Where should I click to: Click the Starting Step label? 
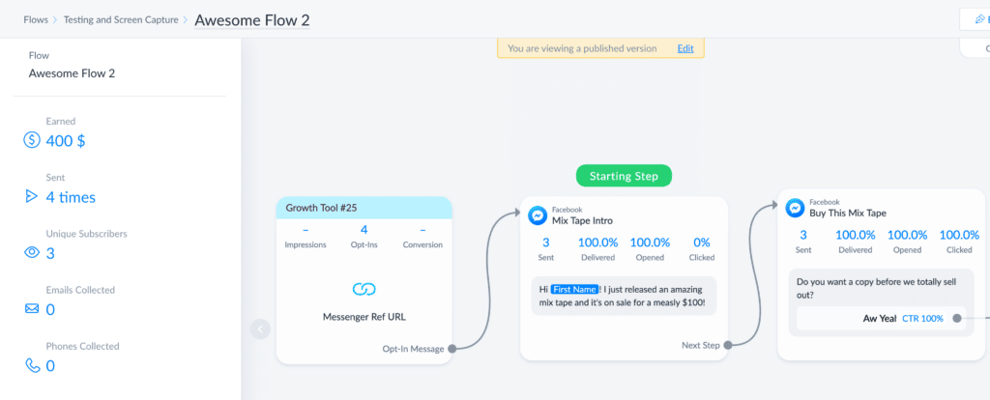point(624,176)
